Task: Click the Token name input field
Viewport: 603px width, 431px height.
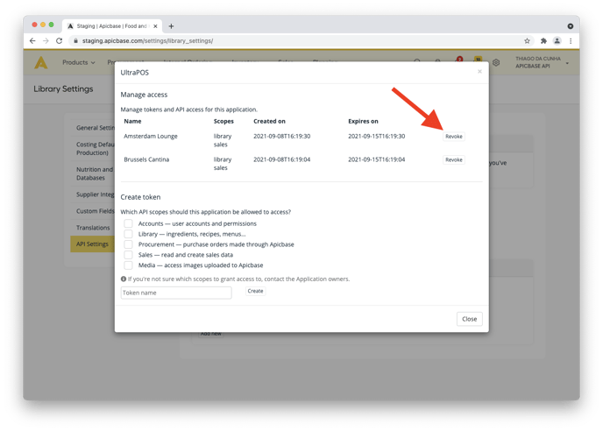Action: tap(176, 293)
